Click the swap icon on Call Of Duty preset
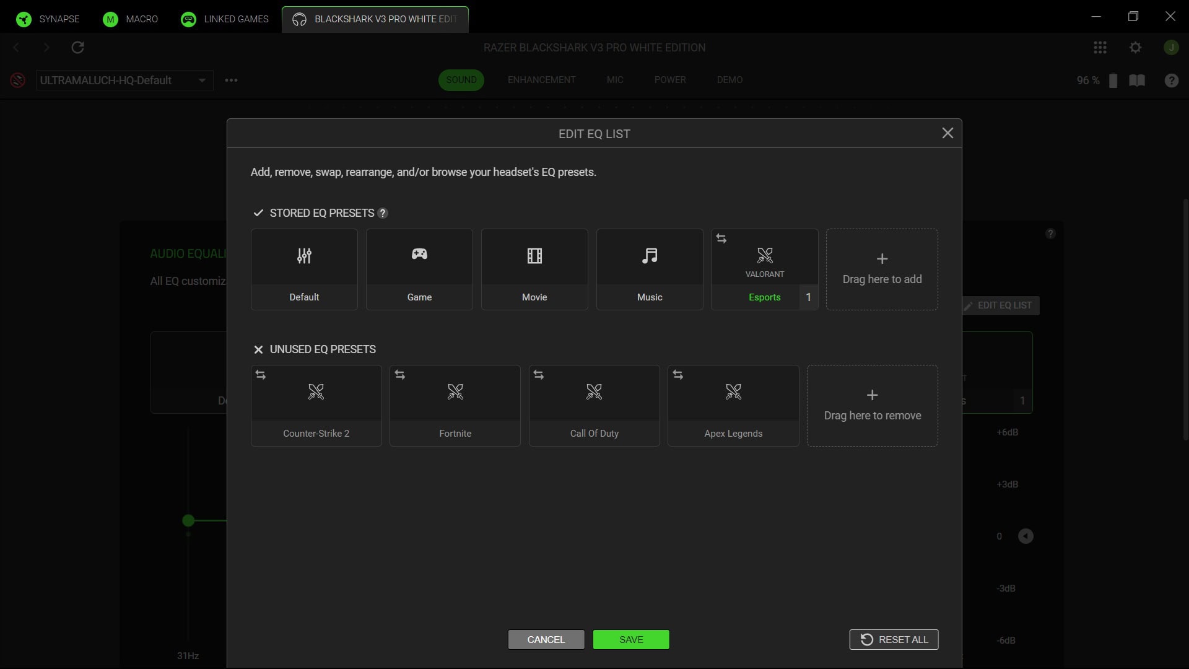 [x=539, y=375]
